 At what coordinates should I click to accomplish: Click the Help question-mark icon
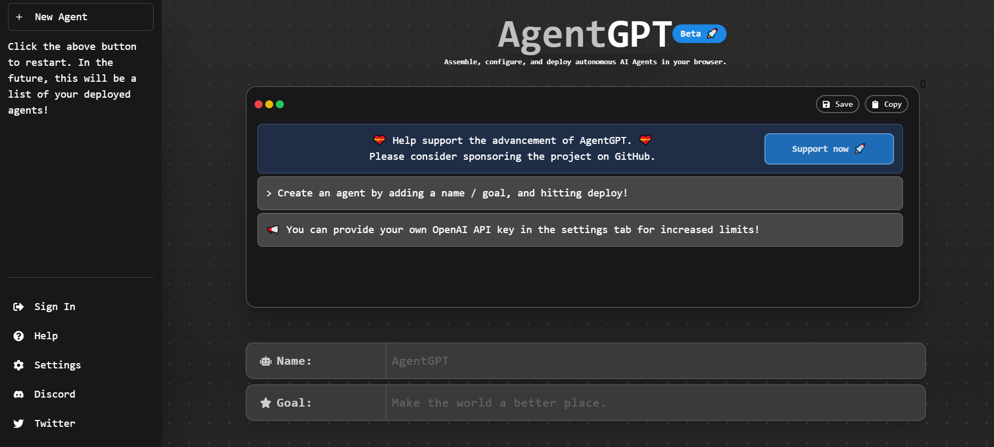coord(19,336)
